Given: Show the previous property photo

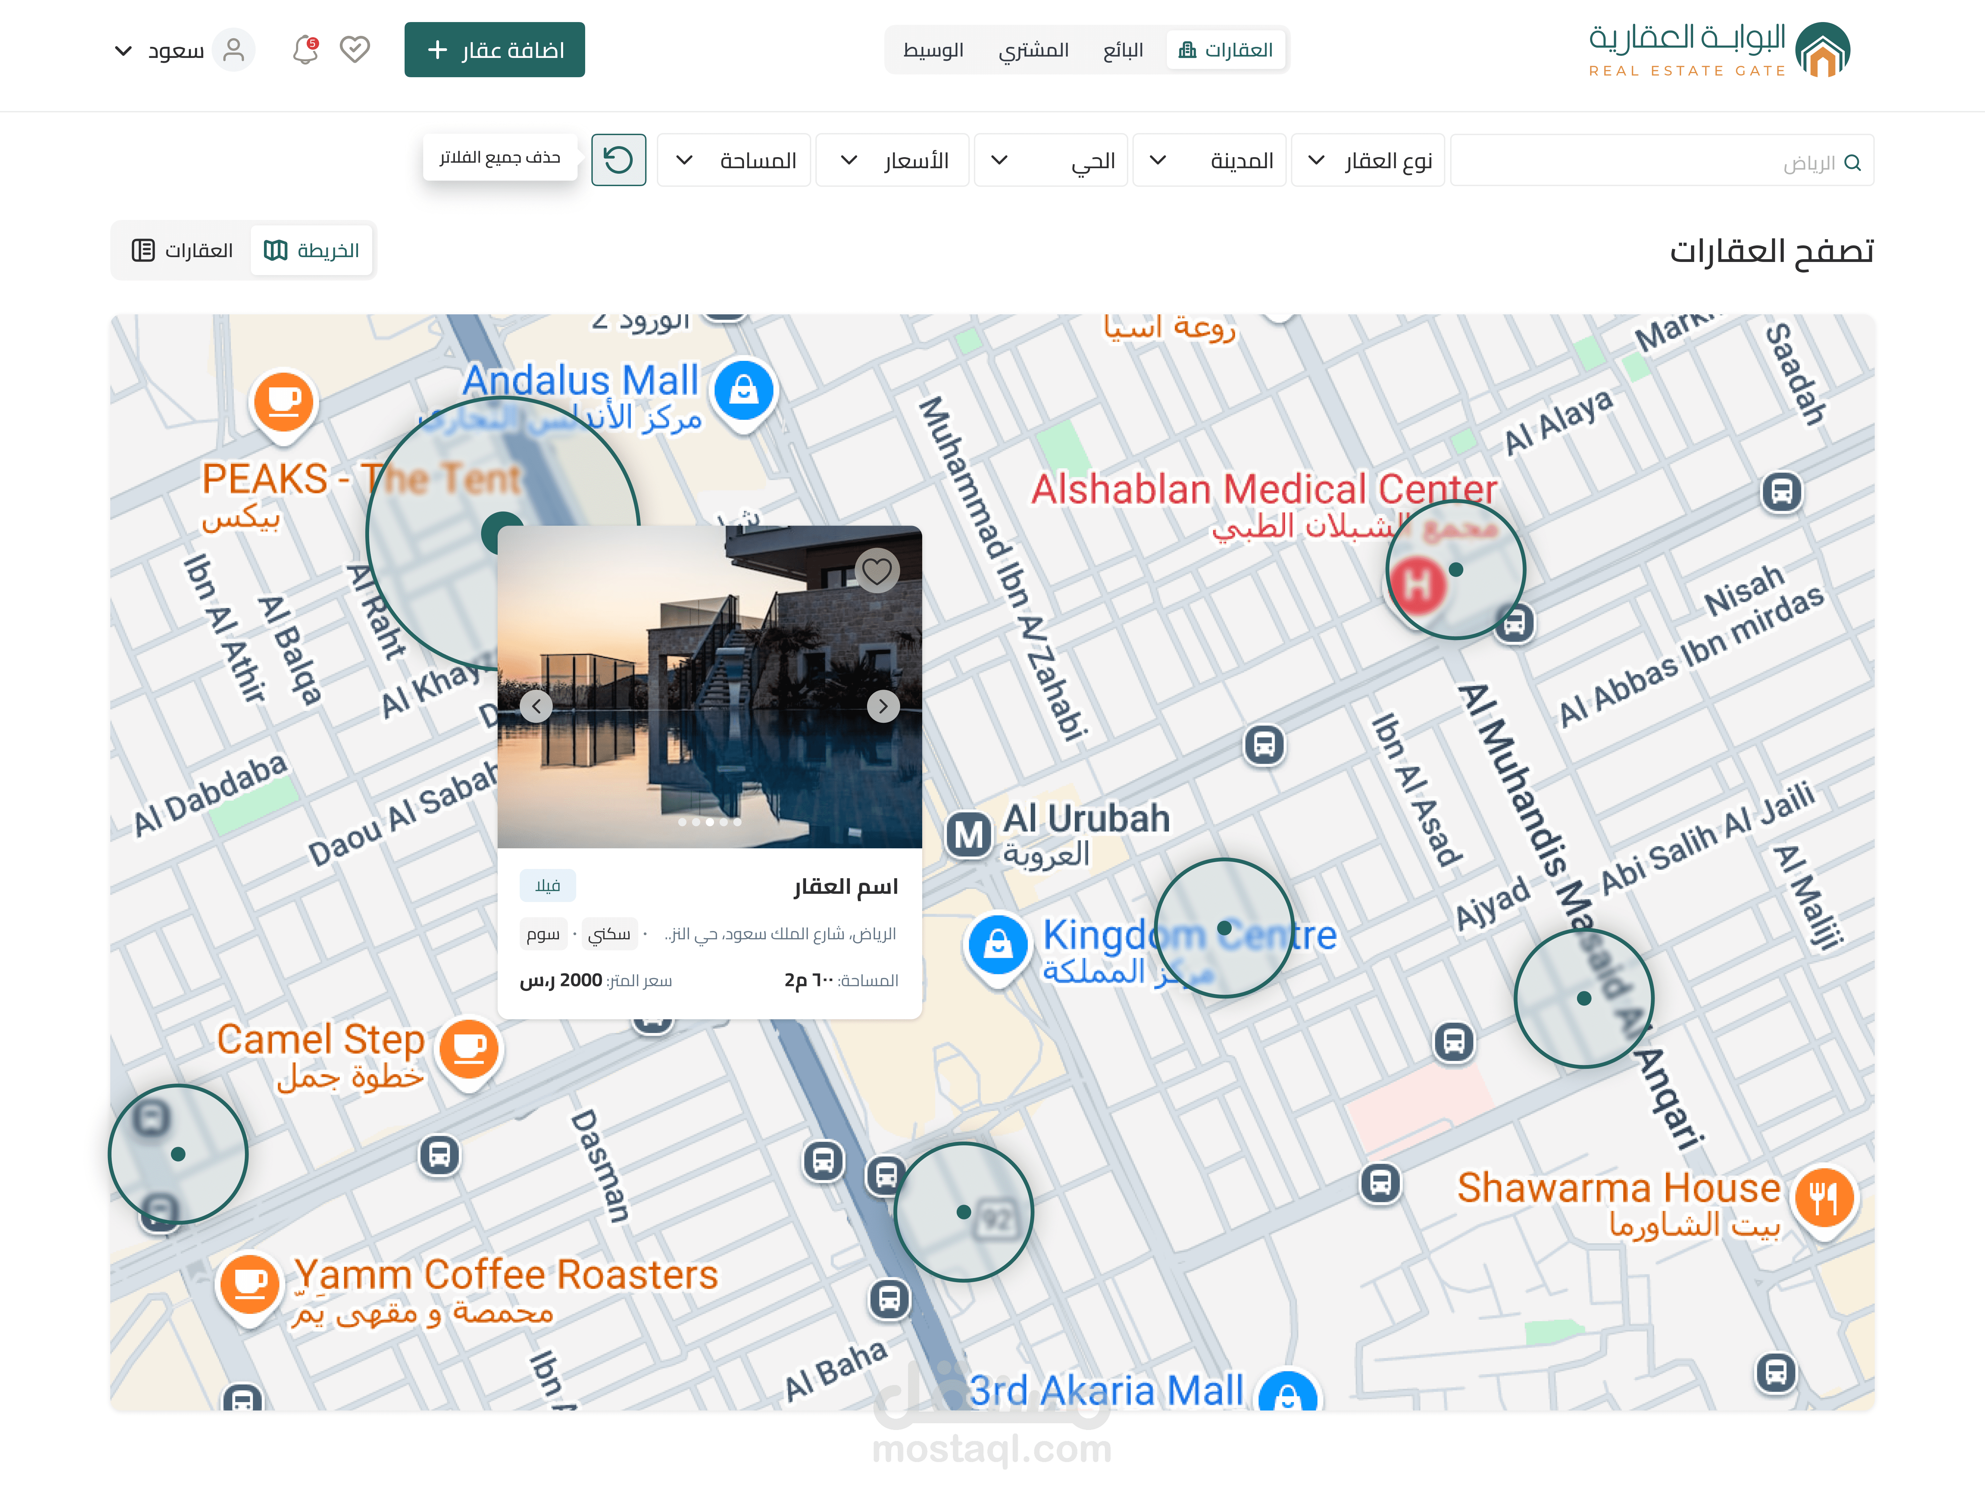Looking at the screenshot, I should coord(537,707).
